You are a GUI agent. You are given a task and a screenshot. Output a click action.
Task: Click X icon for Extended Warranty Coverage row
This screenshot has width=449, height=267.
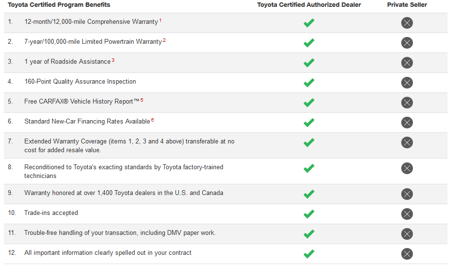pos(407,142)
